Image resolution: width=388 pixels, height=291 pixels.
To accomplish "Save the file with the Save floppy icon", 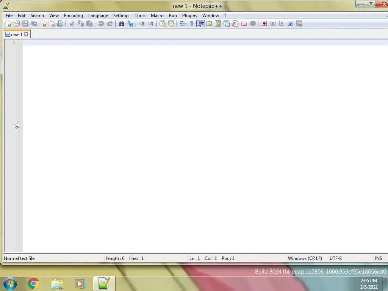I will coord(25,24).
